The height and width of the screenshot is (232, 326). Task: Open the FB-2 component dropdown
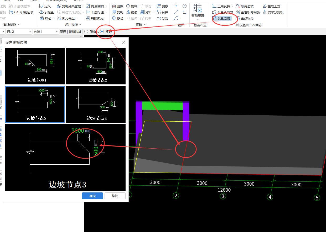coord(19,31)
